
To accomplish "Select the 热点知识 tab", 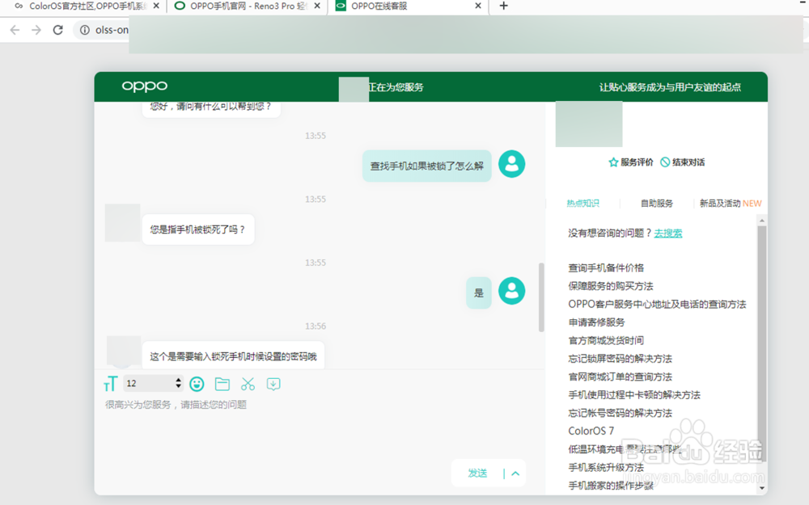I will [x=583, y=203].
